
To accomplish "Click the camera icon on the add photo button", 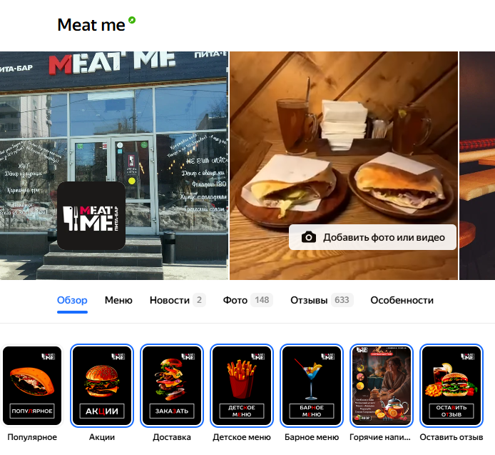I will pos(308,237).
